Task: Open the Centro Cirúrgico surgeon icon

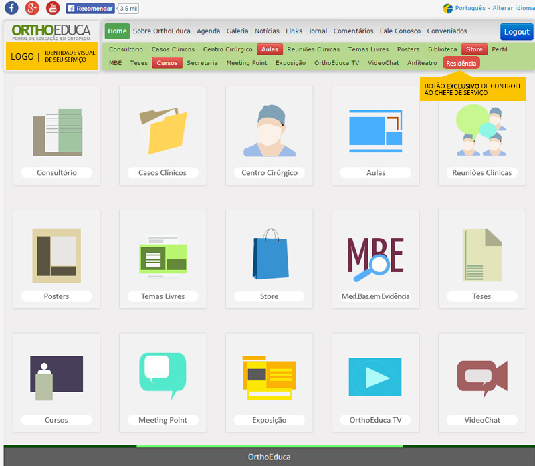Action: pyautogui.click(x=270, y=131)
